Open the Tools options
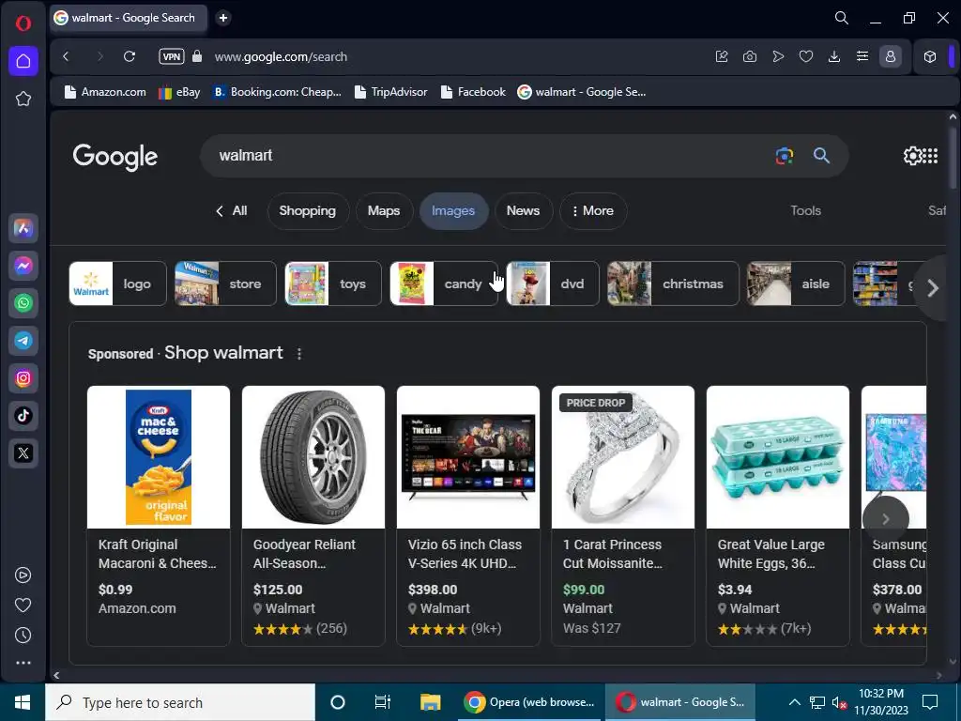Image resolution: width=961 pixels, height=721 pixels. [x=805, y=211]
